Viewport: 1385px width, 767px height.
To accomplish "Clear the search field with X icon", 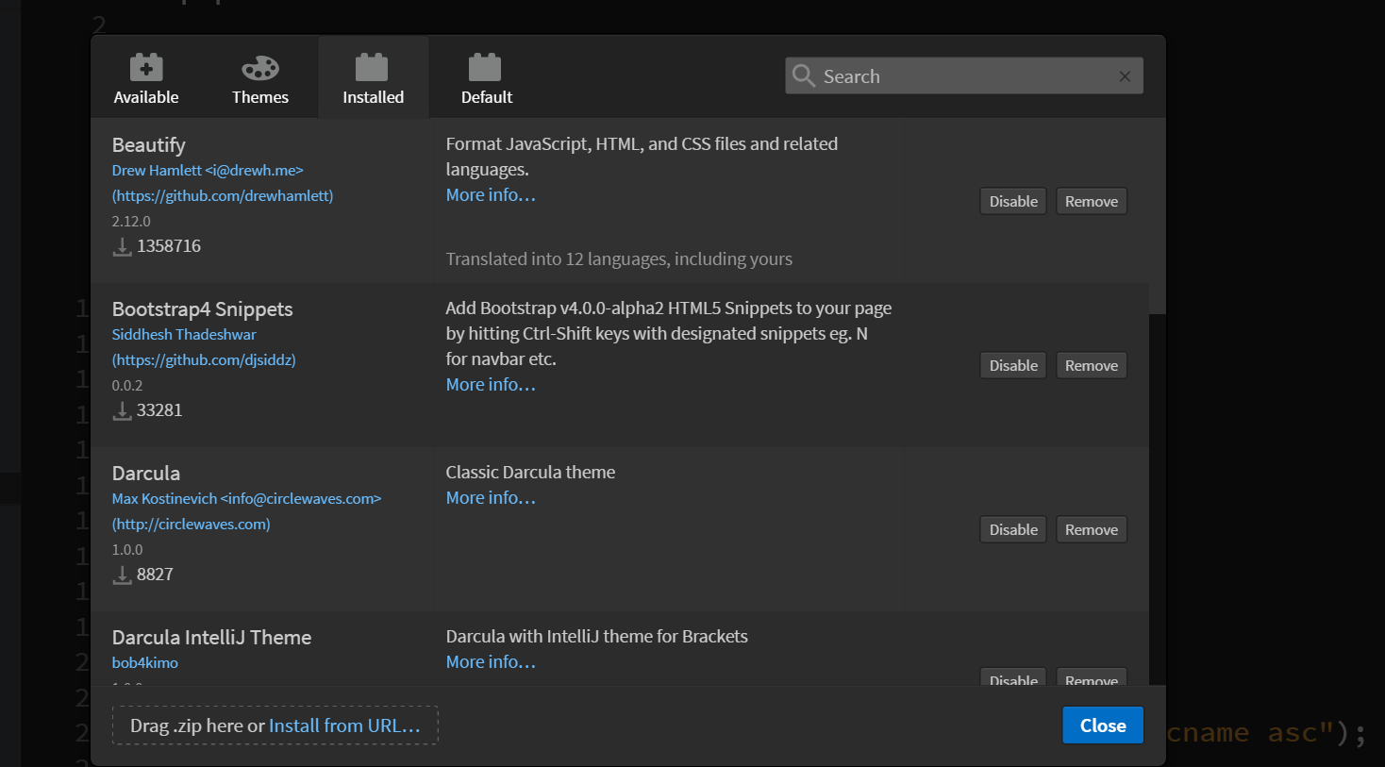I will coord(1125,76).
